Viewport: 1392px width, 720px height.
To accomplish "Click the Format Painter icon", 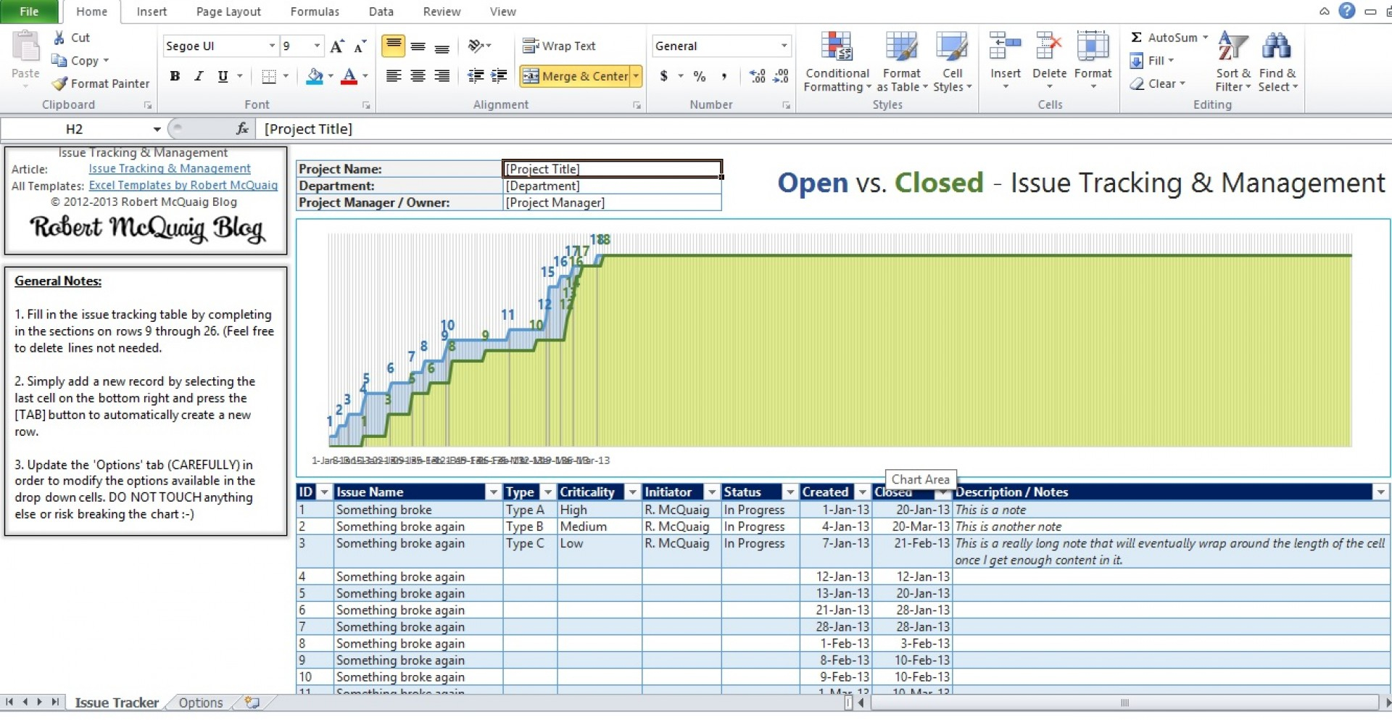I will [x=60, y=84].
